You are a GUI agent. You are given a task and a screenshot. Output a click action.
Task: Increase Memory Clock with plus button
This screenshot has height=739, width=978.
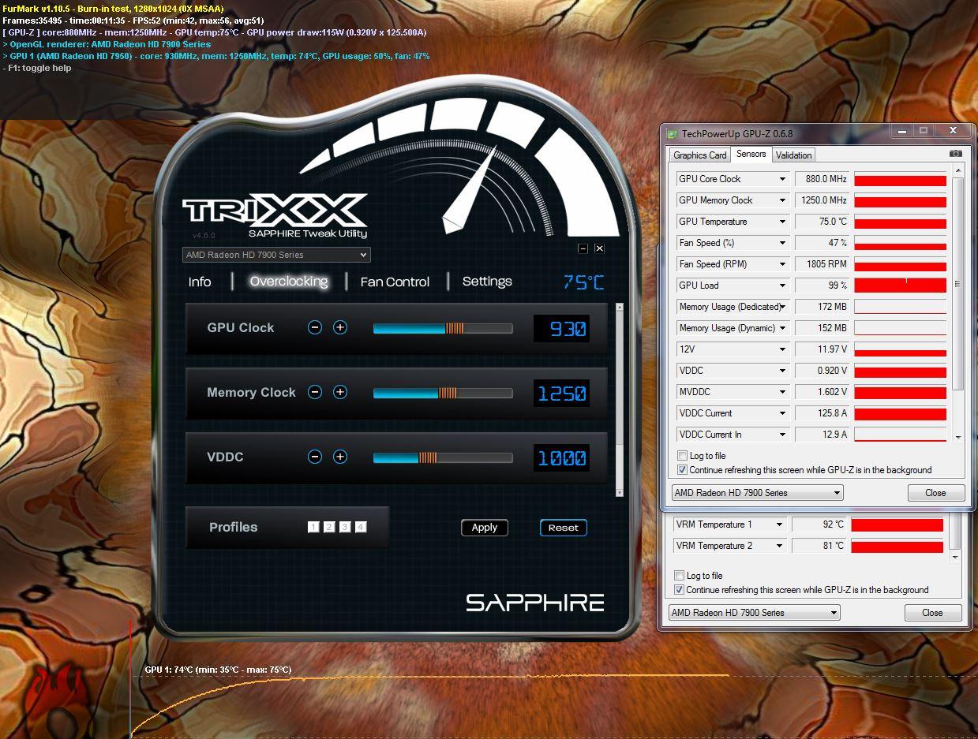click(x=340, y=392)
